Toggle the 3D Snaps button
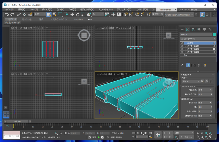219x142 pixels. (x=125, y=15)
